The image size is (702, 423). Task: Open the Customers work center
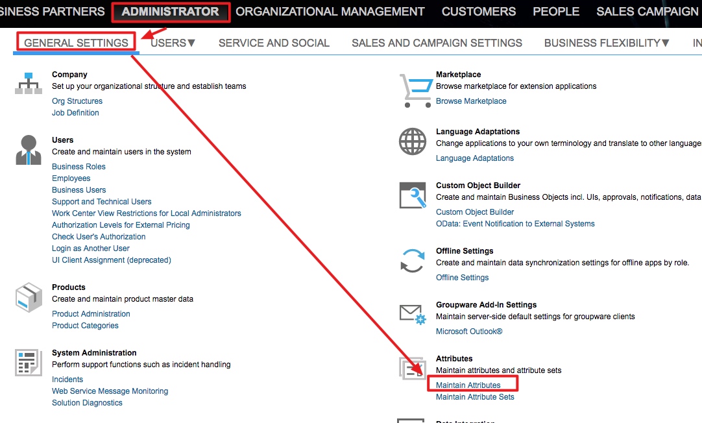tap(479, 12)
